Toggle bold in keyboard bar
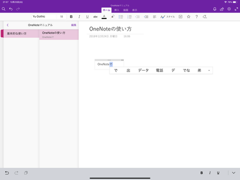The height and width of the screenshot is (180, 240). click(201, 173)
